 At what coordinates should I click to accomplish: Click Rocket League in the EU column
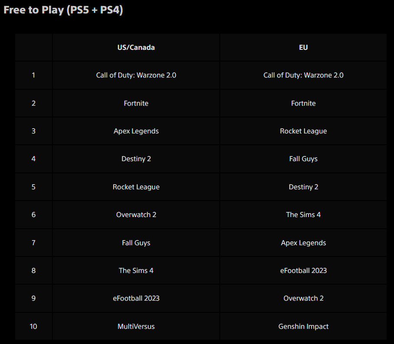303,131
